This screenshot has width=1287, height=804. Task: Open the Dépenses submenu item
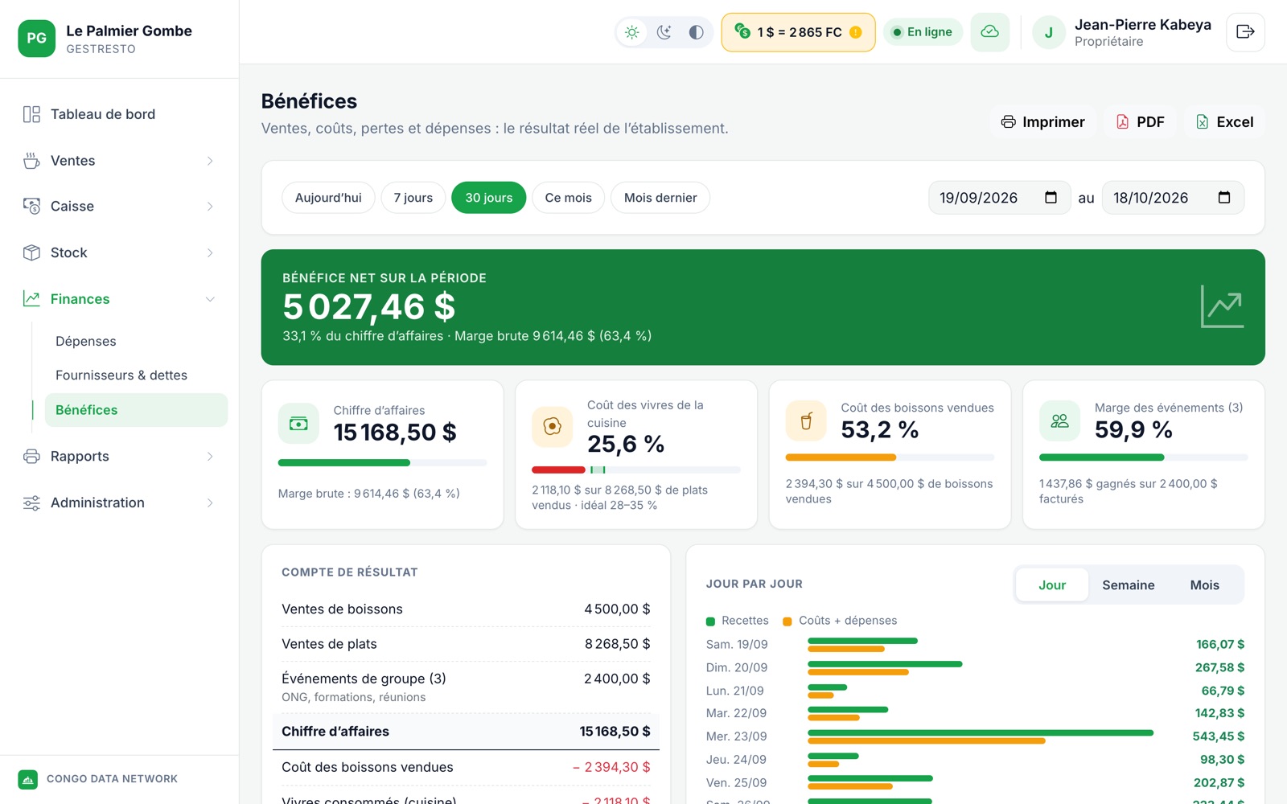136,342
